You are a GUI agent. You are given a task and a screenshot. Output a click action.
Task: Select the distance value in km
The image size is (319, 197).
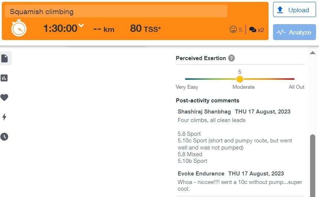pyautogui.click(x=103, y=29)
